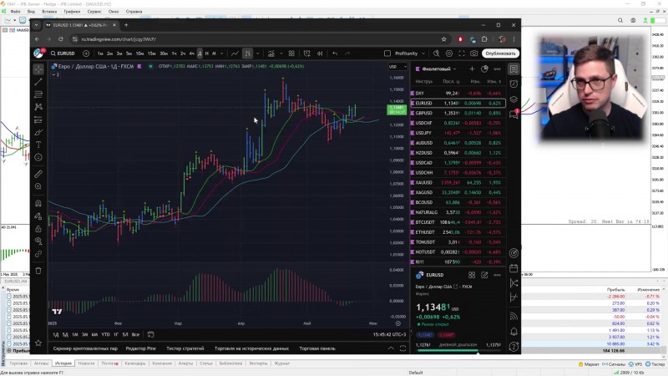This screenshot has width=668, height=376.
Task: Open notifications bell in right sidebar
Action: click(x=514, y=331)
